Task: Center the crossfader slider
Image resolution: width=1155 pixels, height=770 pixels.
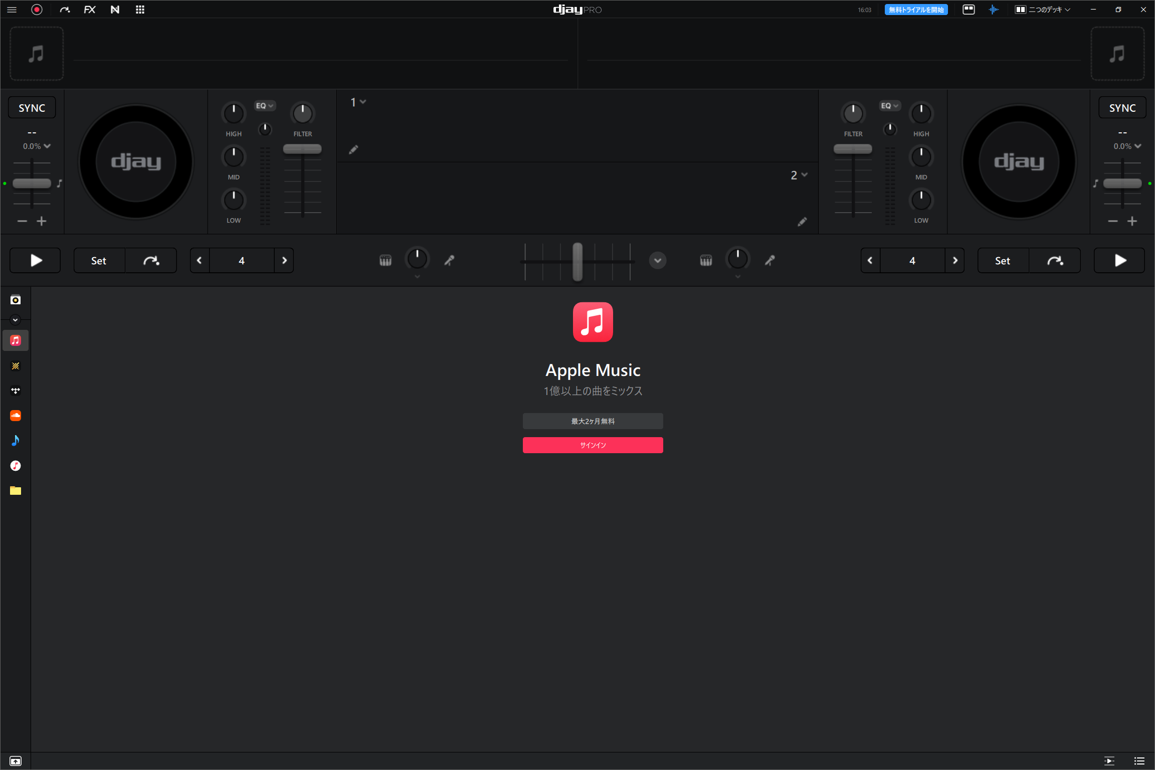Action: [577, 261]
